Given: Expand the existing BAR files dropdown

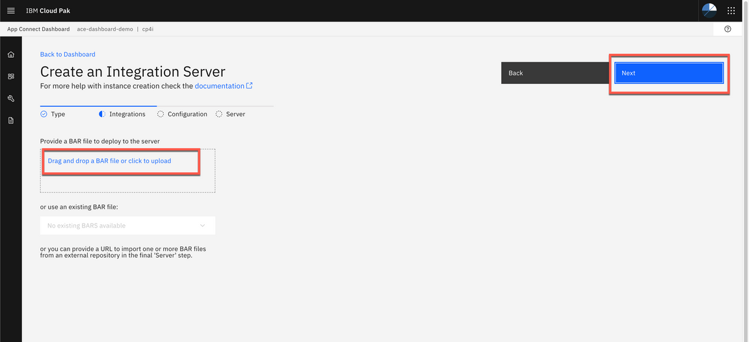Looking at the screenshot, I should pos(127,226).
